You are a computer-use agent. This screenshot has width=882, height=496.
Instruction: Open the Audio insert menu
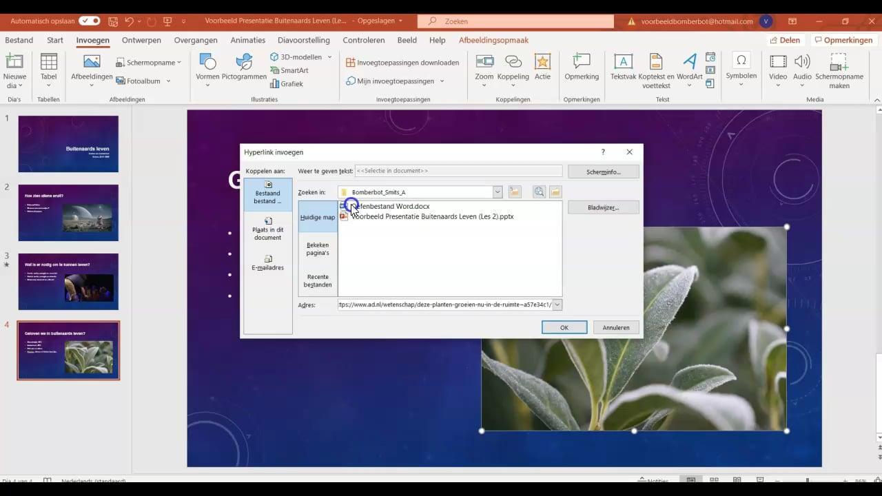coord(802,71)
